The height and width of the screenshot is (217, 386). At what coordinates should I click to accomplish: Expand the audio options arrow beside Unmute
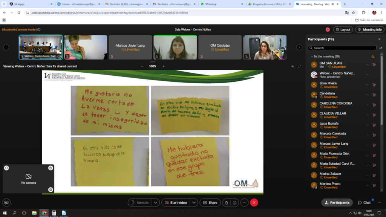(x=156, y=203)
